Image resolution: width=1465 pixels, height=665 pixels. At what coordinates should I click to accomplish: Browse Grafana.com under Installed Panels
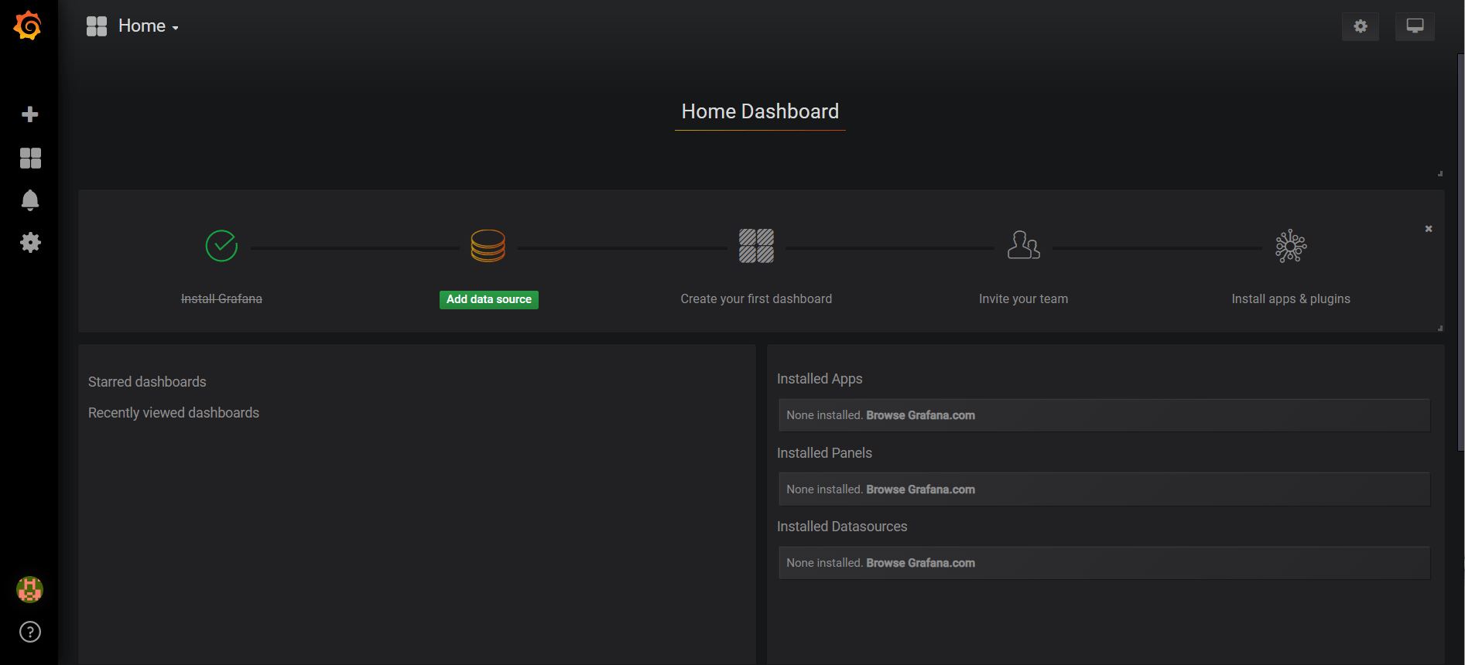920,489
